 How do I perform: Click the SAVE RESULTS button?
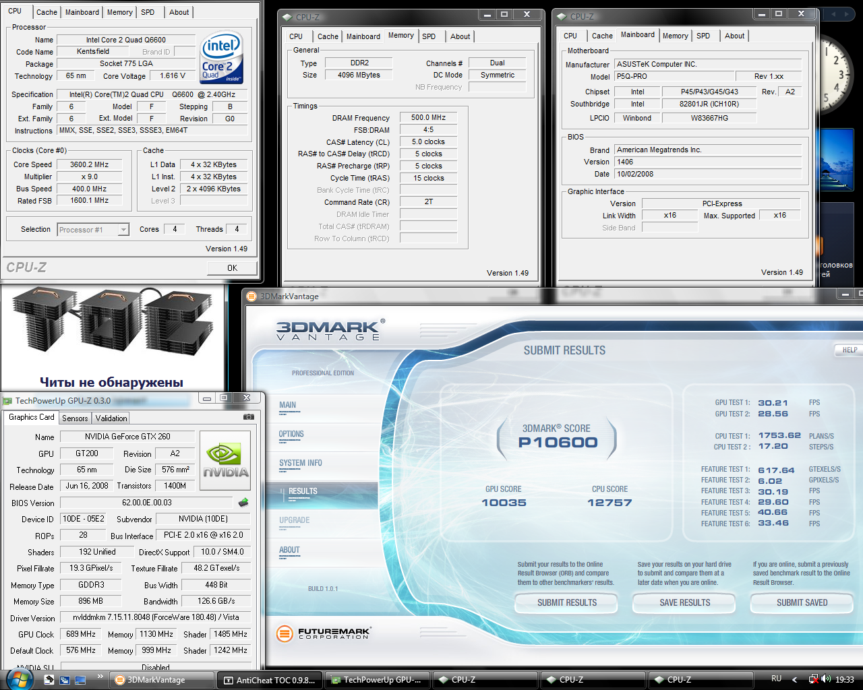[685, 602]
